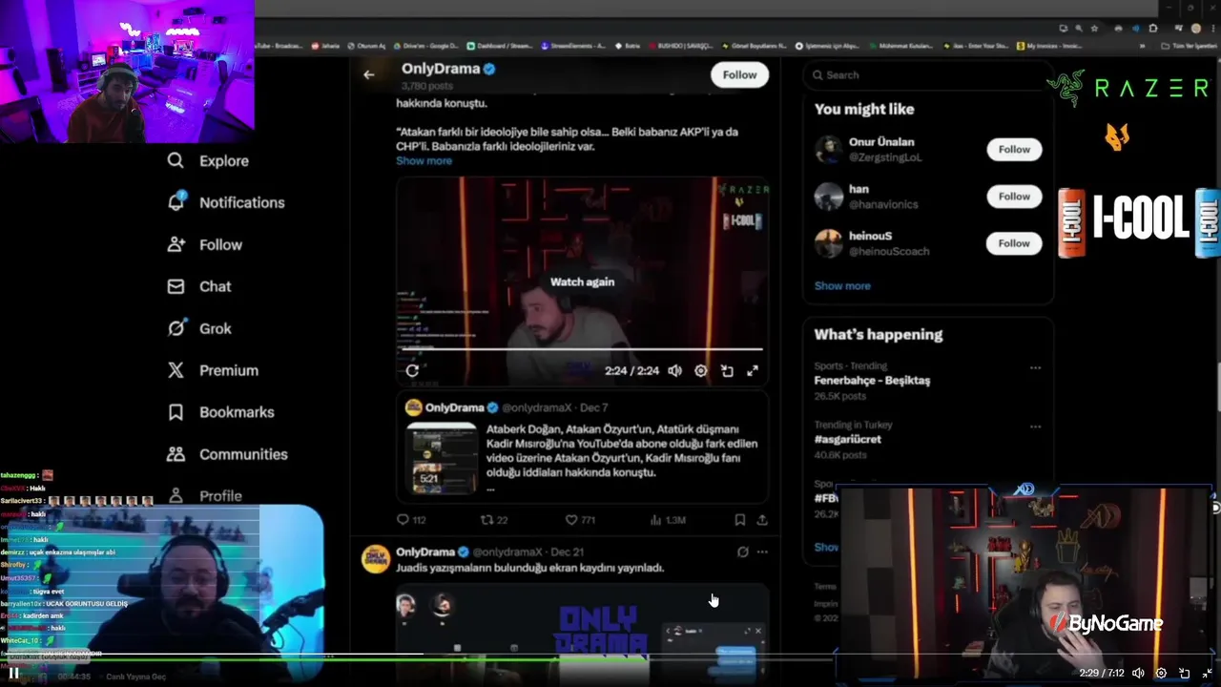The height and width of the screenshot is (687, 1221).
Task: Expand tweet text with Show more
Action: tap(424, 160)
